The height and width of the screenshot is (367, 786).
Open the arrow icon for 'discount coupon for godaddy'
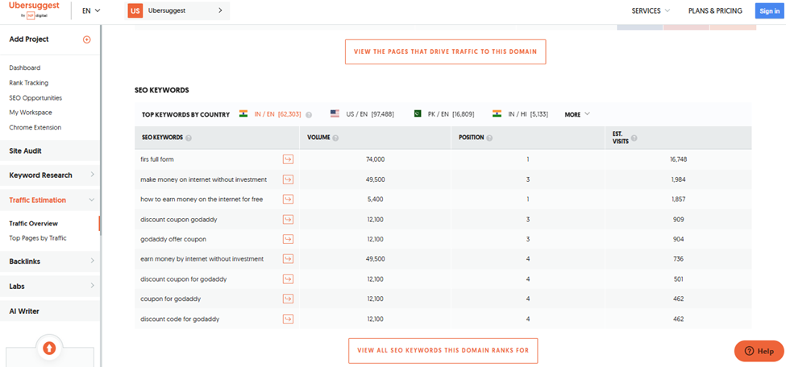(288, 279)
